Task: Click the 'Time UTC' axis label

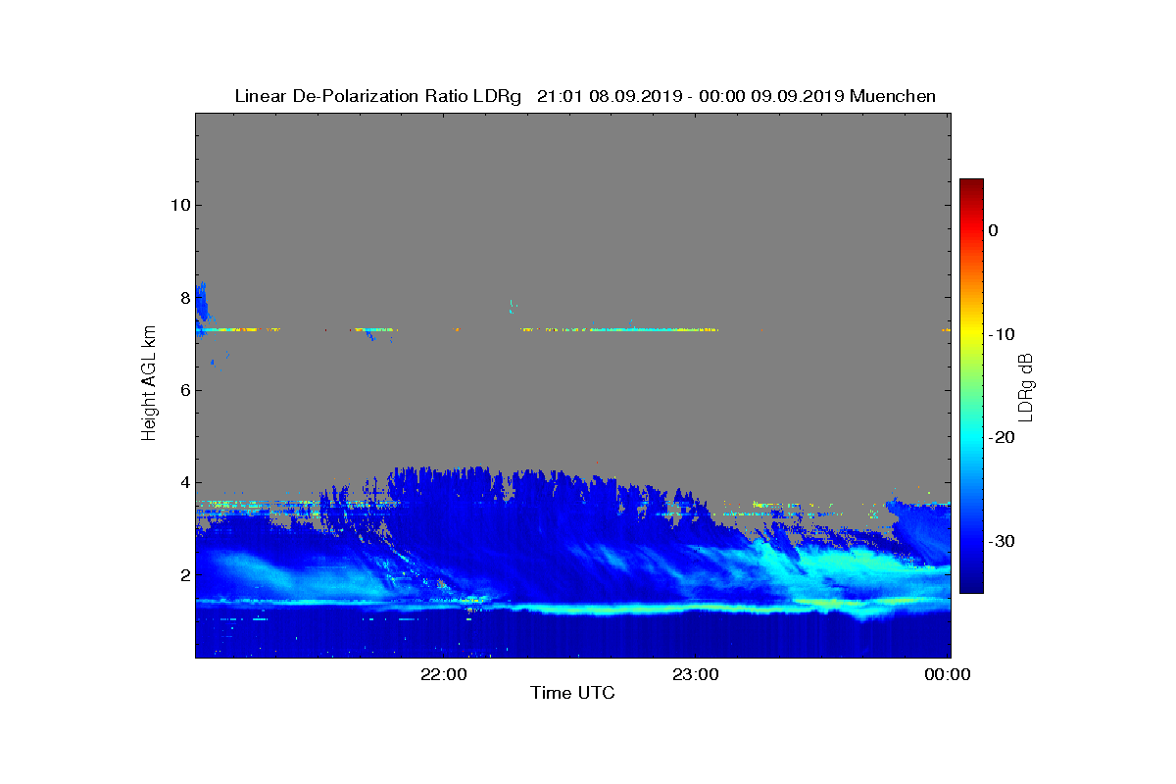Action: coord(572,694)
